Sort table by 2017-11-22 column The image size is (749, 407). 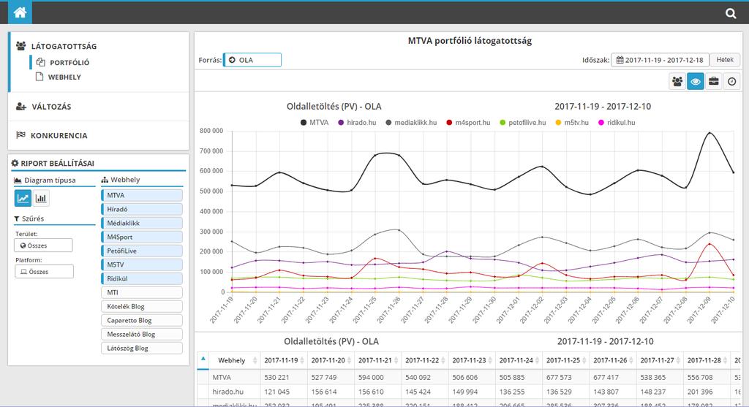coord(425,360)
